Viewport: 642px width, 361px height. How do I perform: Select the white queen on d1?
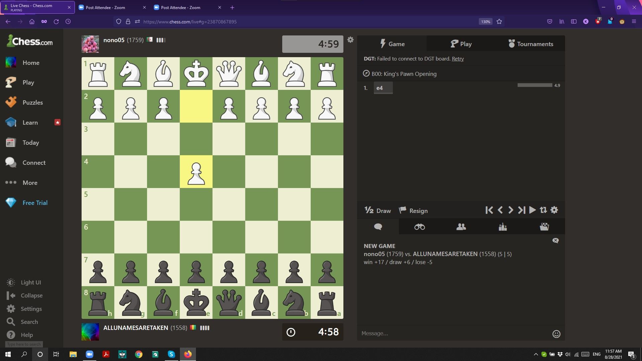[x=229, y=74]
